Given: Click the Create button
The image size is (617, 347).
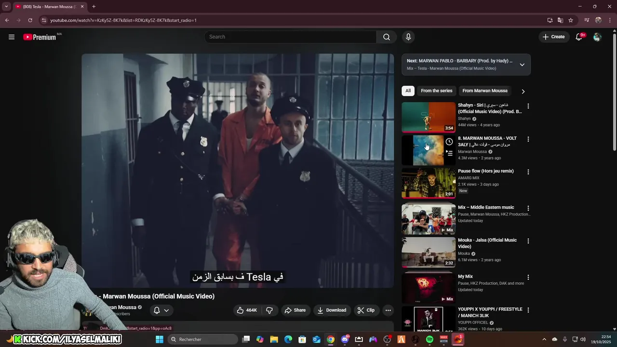Looking at the screenshot, I should 553,37.
